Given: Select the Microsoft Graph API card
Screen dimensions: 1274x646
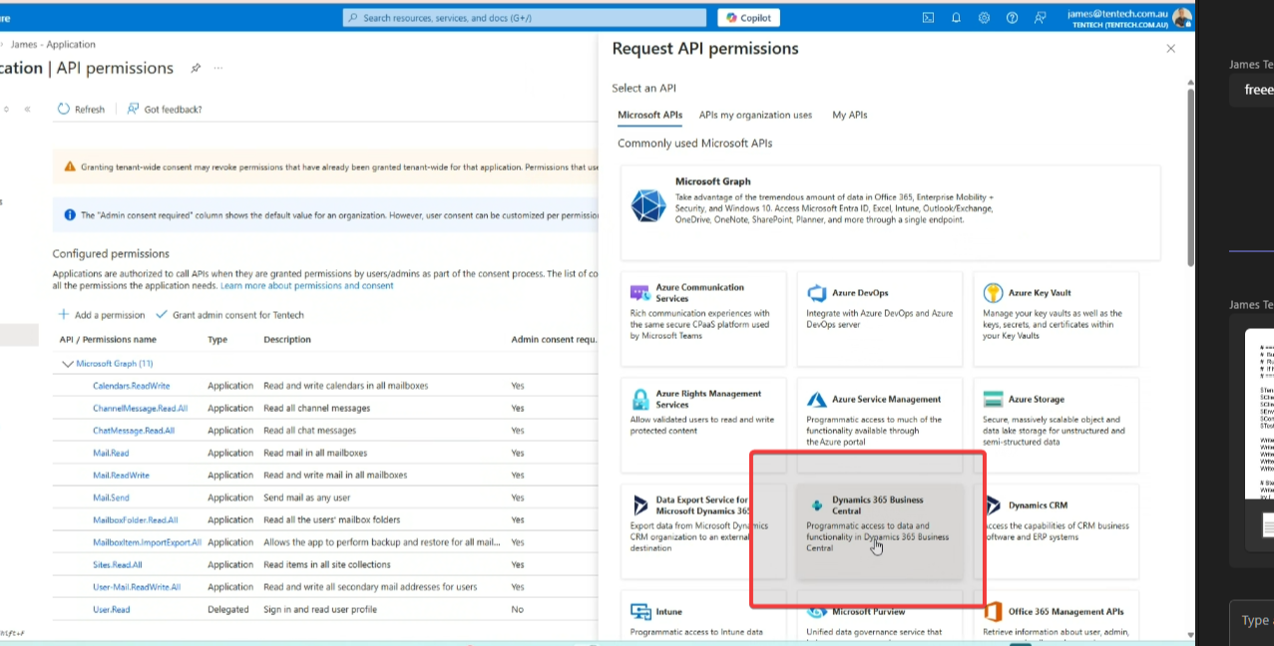Looking at the screenshot, I should click(890, 212).
